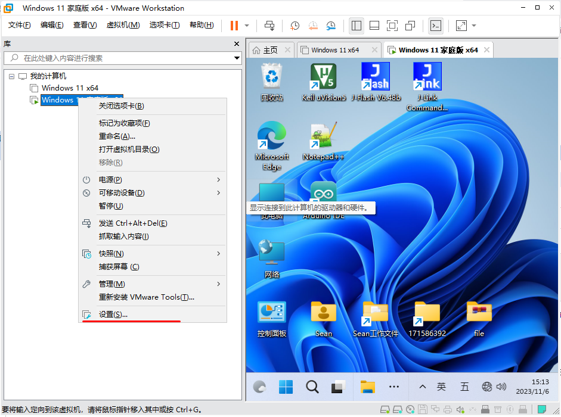The image size is (561, 417).
Task: Choose 重新安装 VMware Tools(T)...
Action: 153,297
